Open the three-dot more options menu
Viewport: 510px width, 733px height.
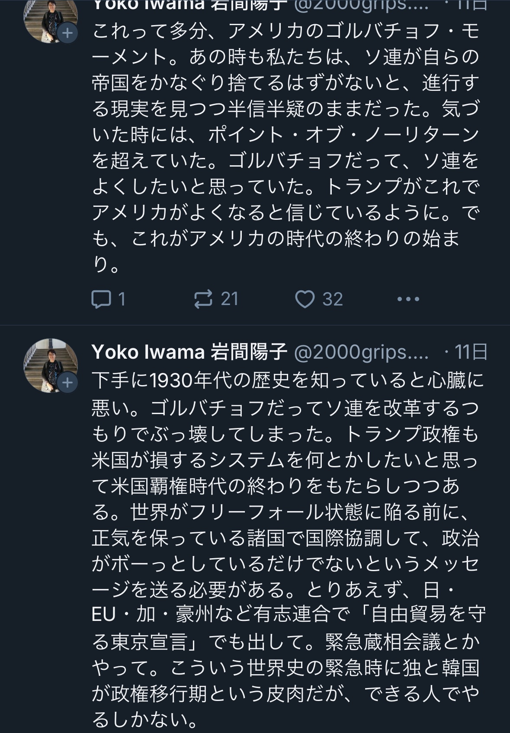408,299
